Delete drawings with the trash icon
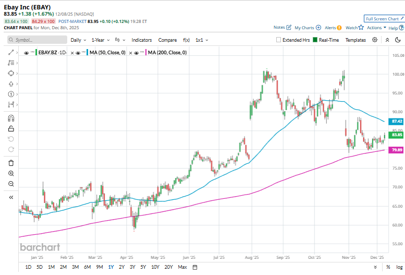Image resolution: width=405 pixels, height=275 pixels. [x=11, y=162]
